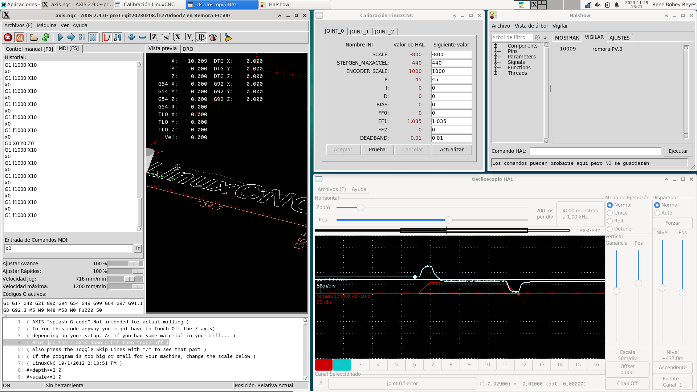Viewport: 697px width, 392px height.
Task: Select the Y view icon
Action: point(189,37)
